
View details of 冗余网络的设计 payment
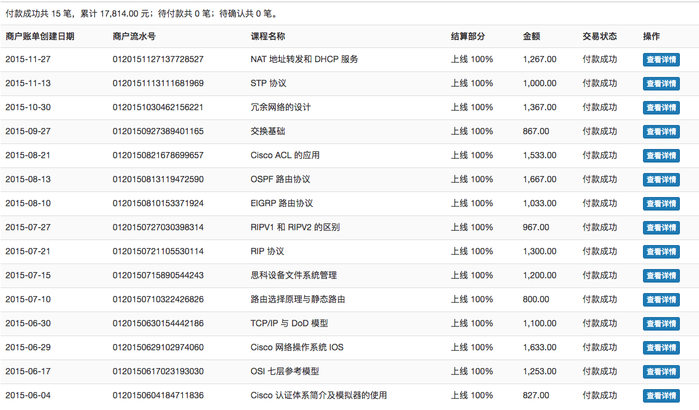pos(661,108)
